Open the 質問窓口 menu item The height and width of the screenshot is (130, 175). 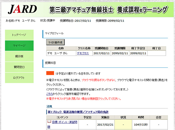pos(19,67)
